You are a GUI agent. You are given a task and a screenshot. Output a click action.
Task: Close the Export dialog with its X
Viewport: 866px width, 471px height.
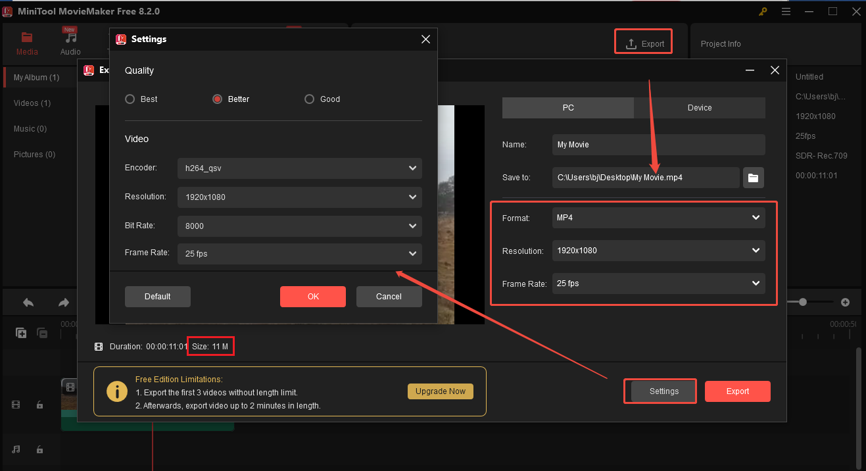pos(775,70)
